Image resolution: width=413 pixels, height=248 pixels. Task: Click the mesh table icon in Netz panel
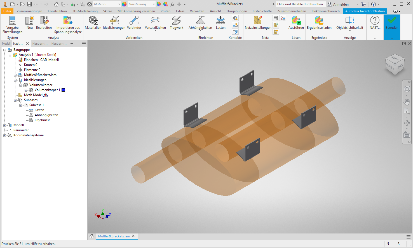276,18
